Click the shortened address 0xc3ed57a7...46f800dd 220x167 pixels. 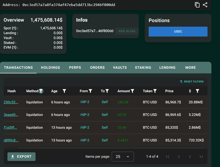(95, 31)
